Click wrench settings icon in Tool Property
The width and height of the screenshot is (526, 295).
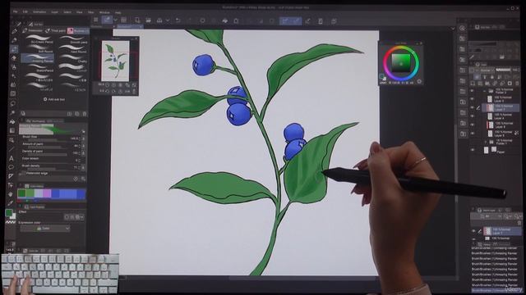pos(83,179)
